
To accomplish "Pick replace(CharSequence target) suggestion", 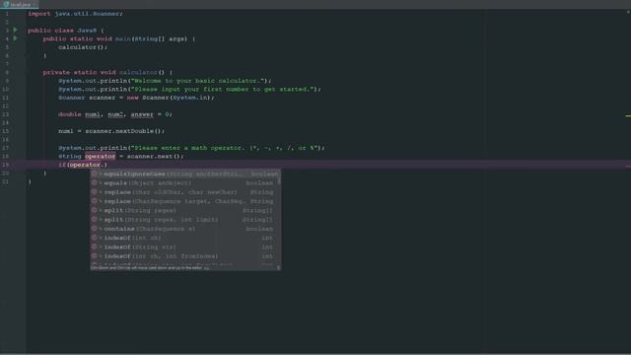I will click(185, 201).
